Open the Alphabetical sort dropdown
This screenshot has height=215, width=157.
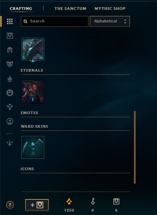pos(110,21)
